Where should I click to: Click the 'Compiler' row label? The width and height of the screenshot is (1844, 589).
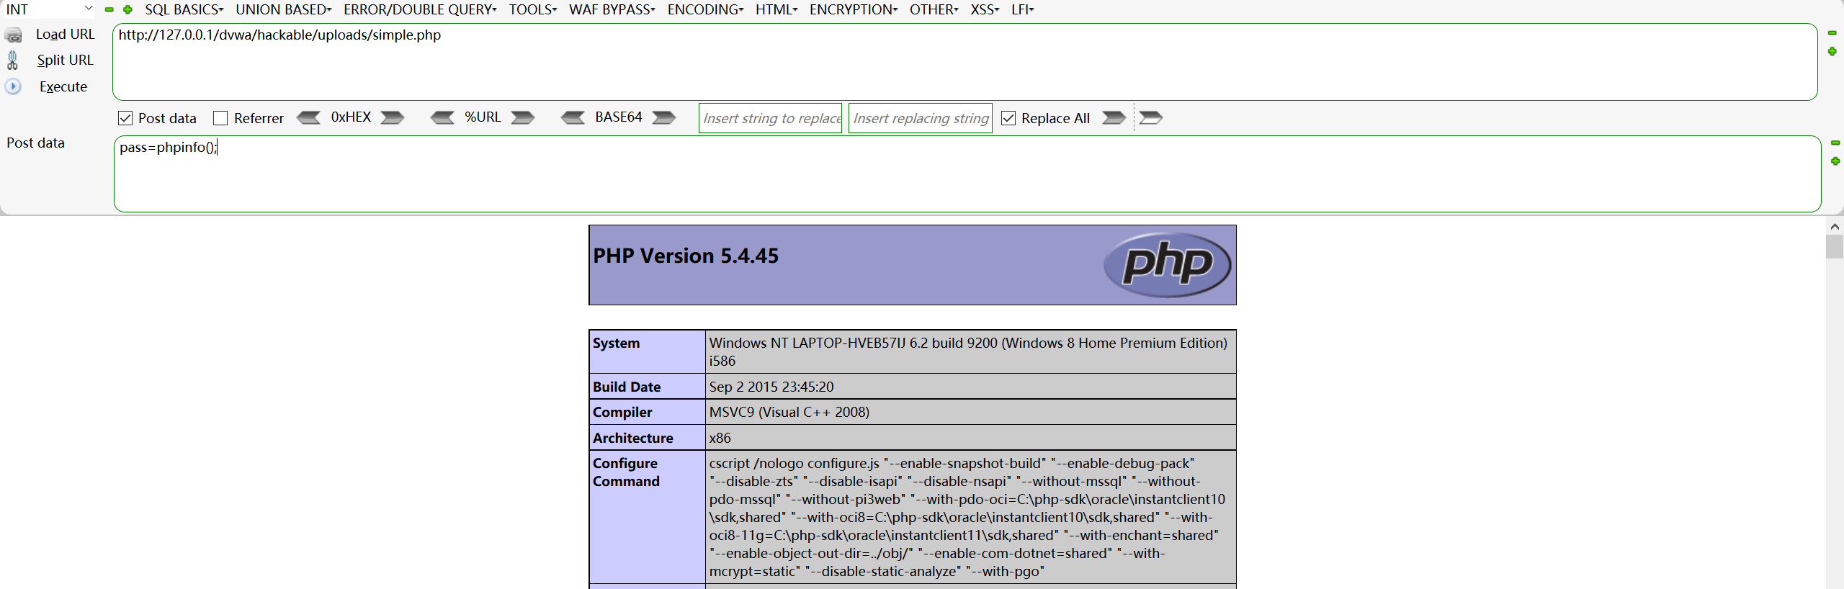[622, 413]
